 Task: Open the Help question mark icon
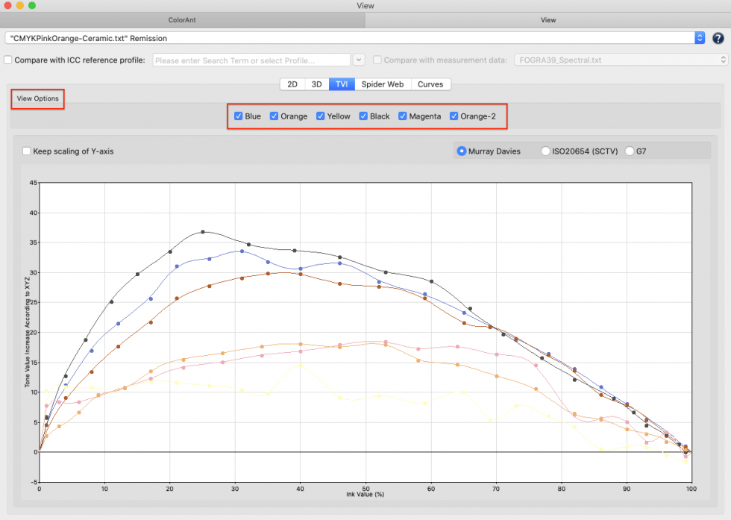pos(717,38)
